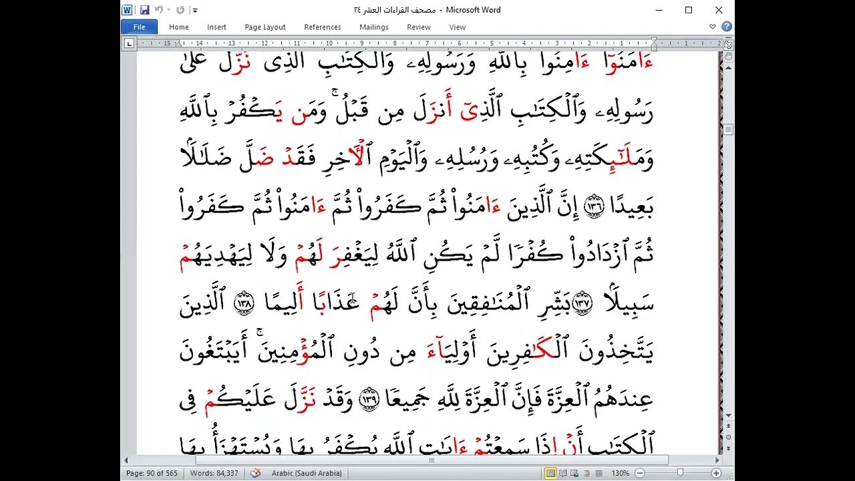Viewport: 855px width, 481px height.
Task: Zoom in with the plus button
Action: point(715,473)
